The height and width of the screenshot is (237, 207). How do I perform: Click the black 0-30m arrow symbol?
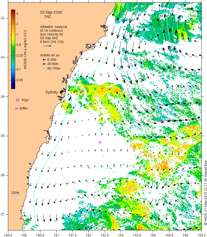point(44,60)
